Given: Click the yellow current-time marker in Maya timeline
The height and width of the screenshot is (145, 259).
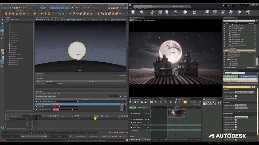Looking at the screenshot, I should 95,119.
